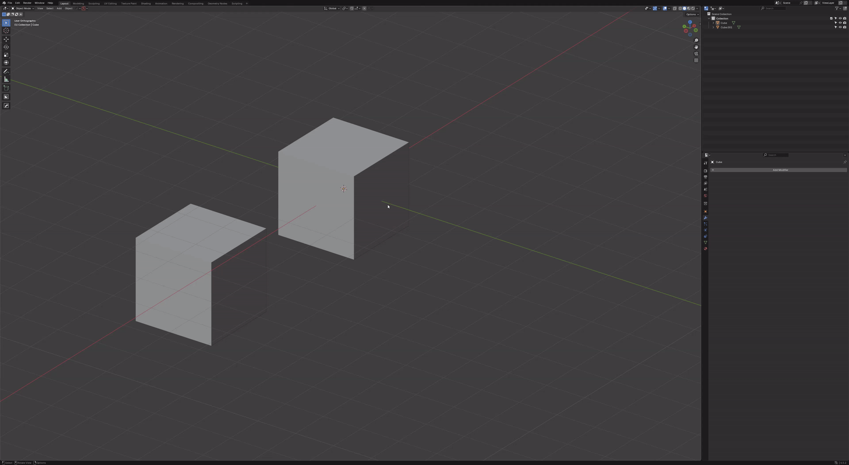Switch to rendered viewport shading

tap(693, 9)
